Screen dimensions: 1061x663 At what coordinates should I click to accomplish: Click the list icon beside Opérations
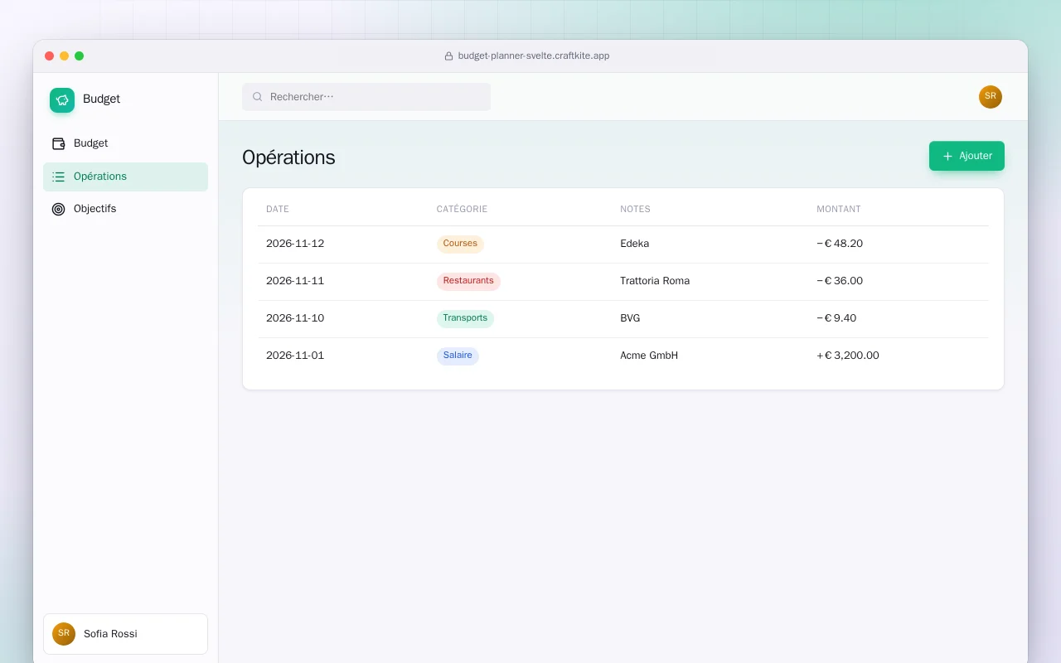tap(58, 177)
